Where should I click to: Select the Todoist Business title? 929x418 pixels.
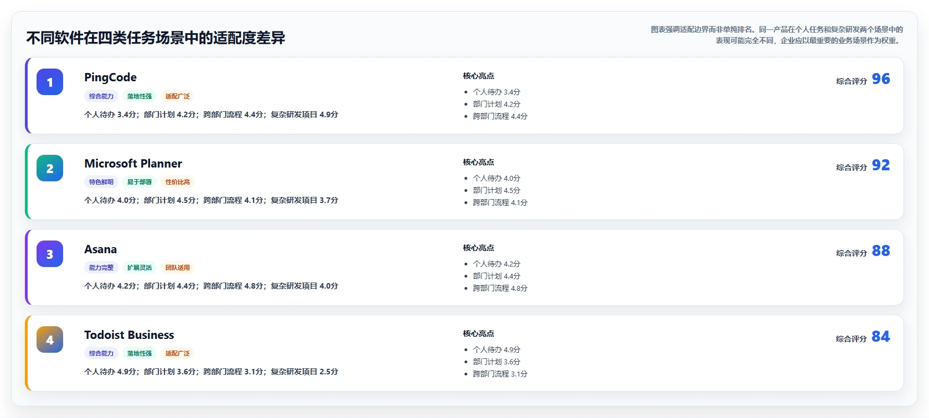click(129, 335)
